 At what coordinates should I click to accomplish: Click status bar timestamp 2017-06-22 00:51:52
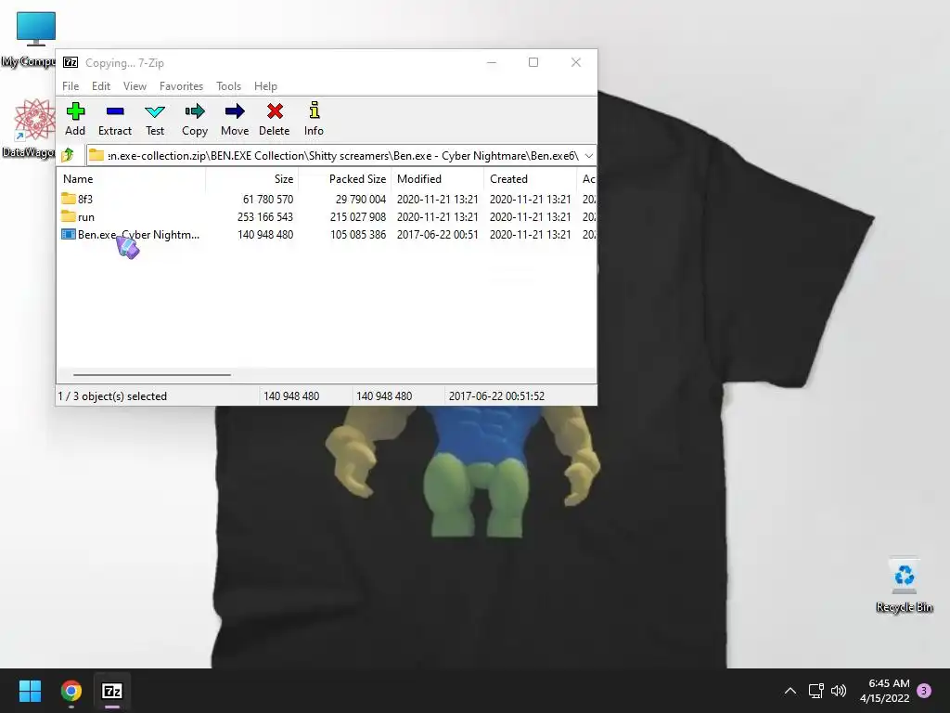(x=496, y=395)
